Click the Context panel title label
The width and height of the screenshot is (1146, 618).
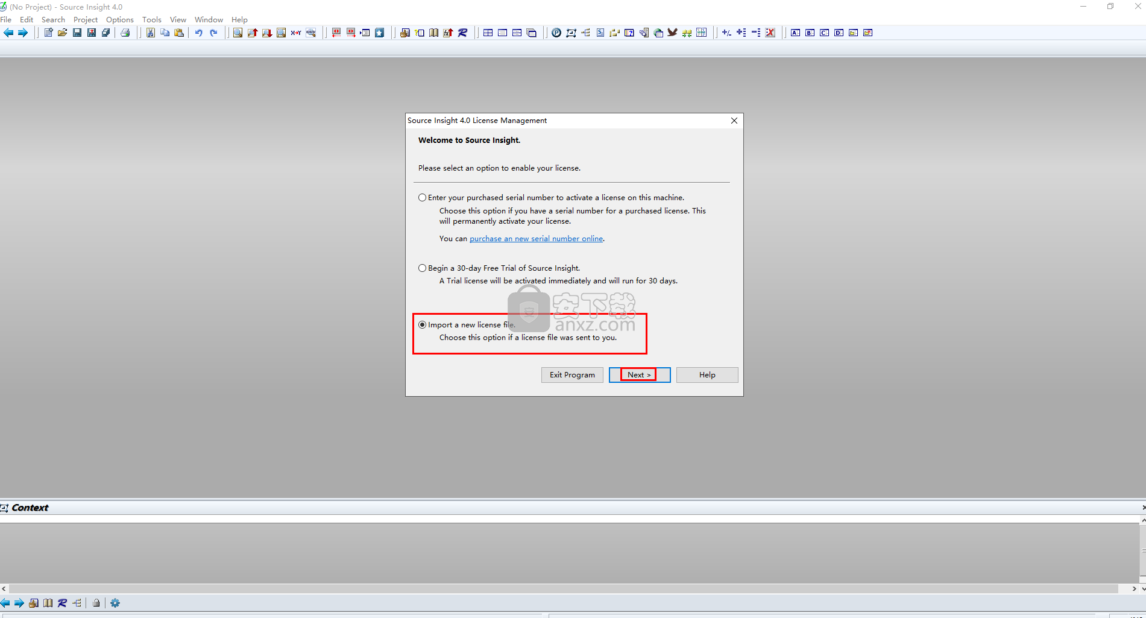[x=30, y=508]
